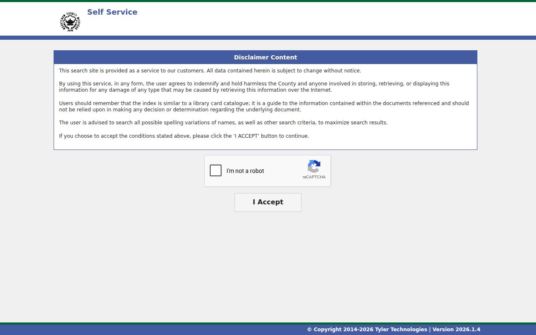This screenshot has height=335, width=536.
Task: Check the I'm not a robot checkbox
Action: point(216,170)
